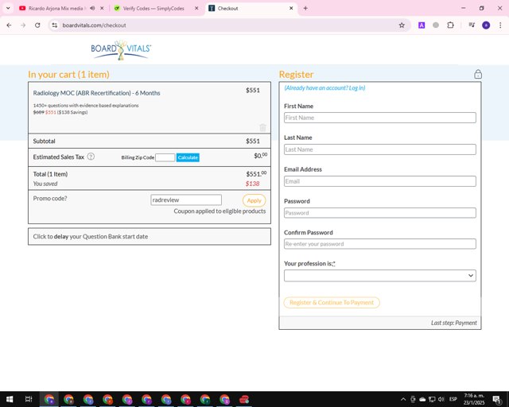Open the purple A extension icon
The height and width of the screenshot is (407, 509).
click(422, 25)
